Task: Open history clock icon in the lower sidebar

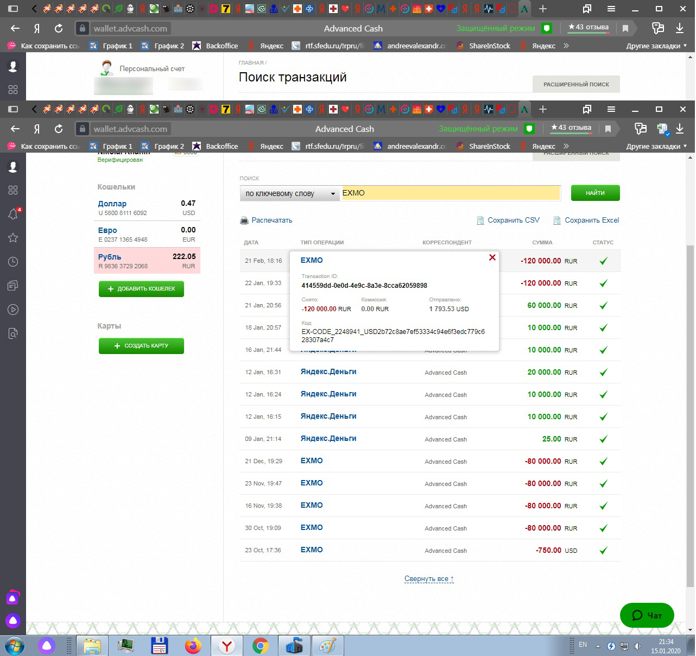Action: pyautogui.click(x=13, y=262)
